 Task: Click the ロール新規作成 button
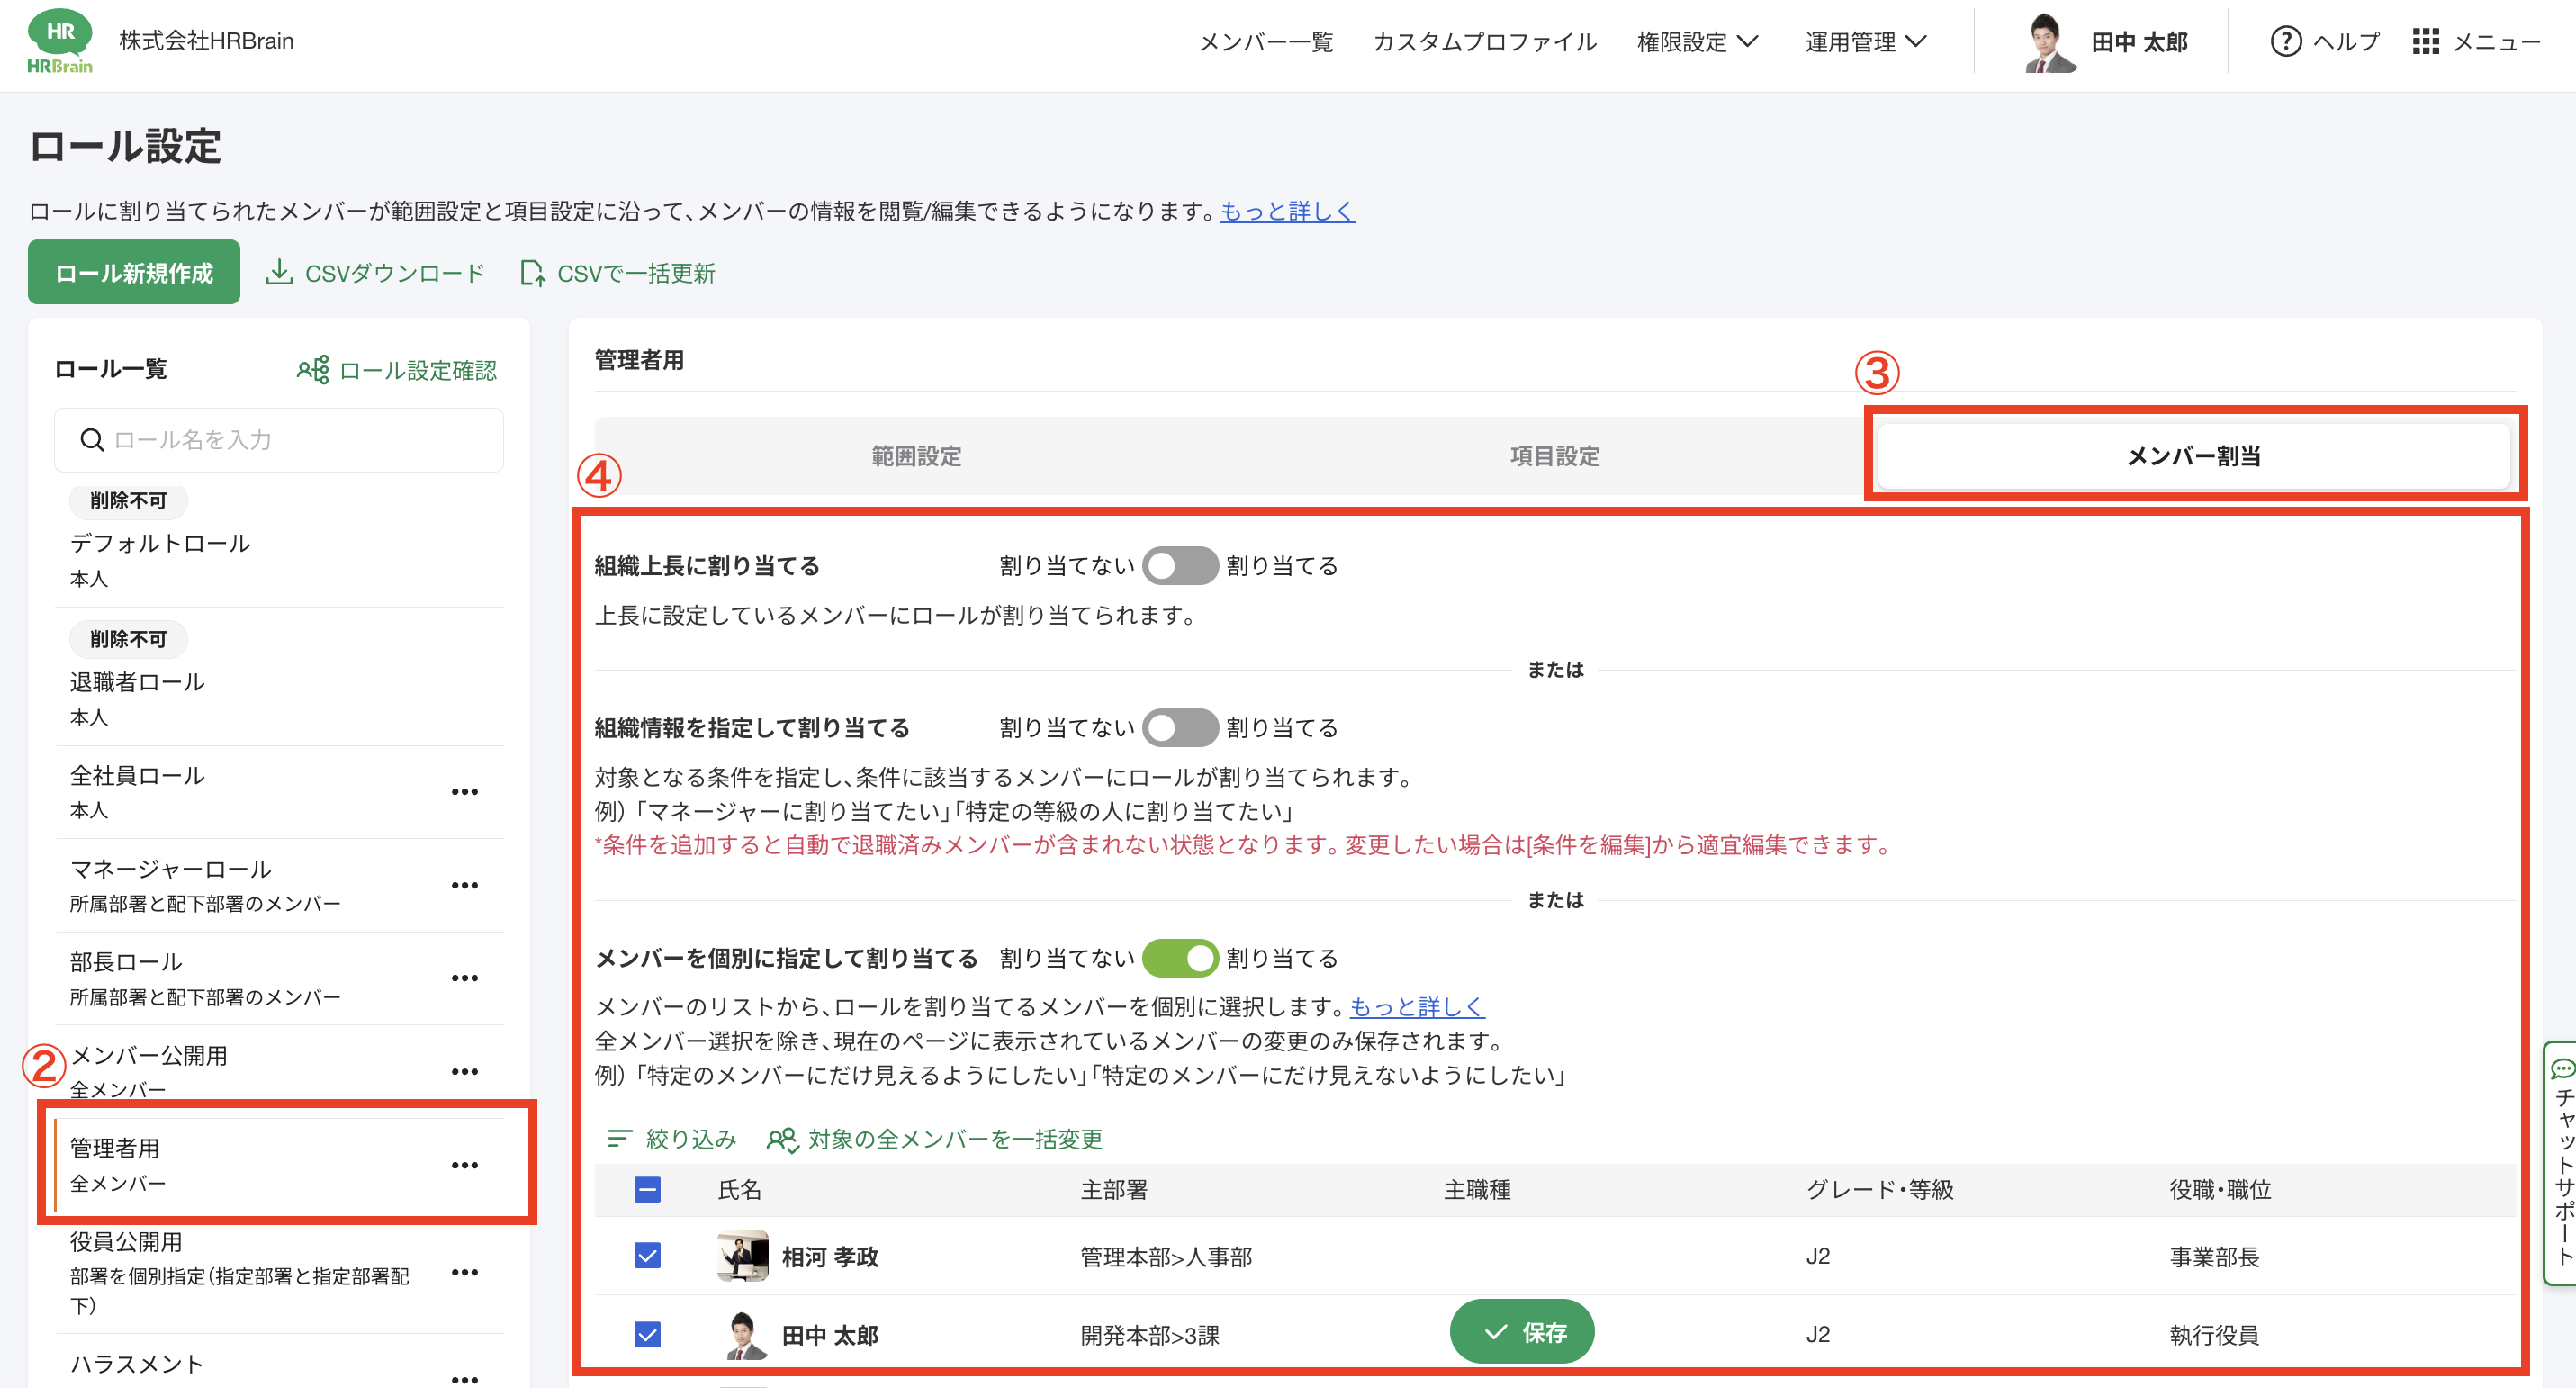134,272
